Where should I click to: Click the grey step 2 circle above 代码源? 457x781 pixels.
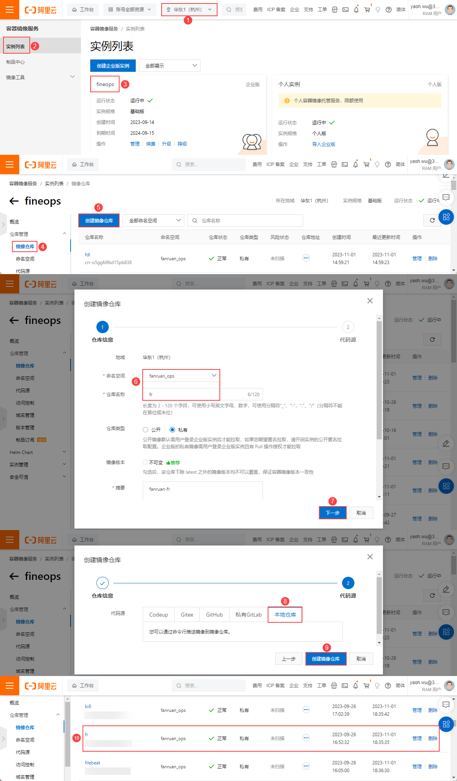[348, 327]
